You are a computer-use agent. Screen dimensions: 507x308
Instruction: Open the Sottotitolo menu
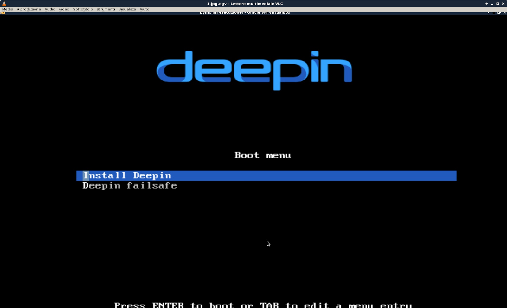coord(83,9)
